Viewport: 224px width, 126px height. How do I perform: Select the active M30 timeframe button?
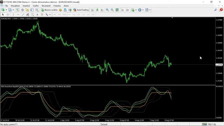(x=69, y=15)
